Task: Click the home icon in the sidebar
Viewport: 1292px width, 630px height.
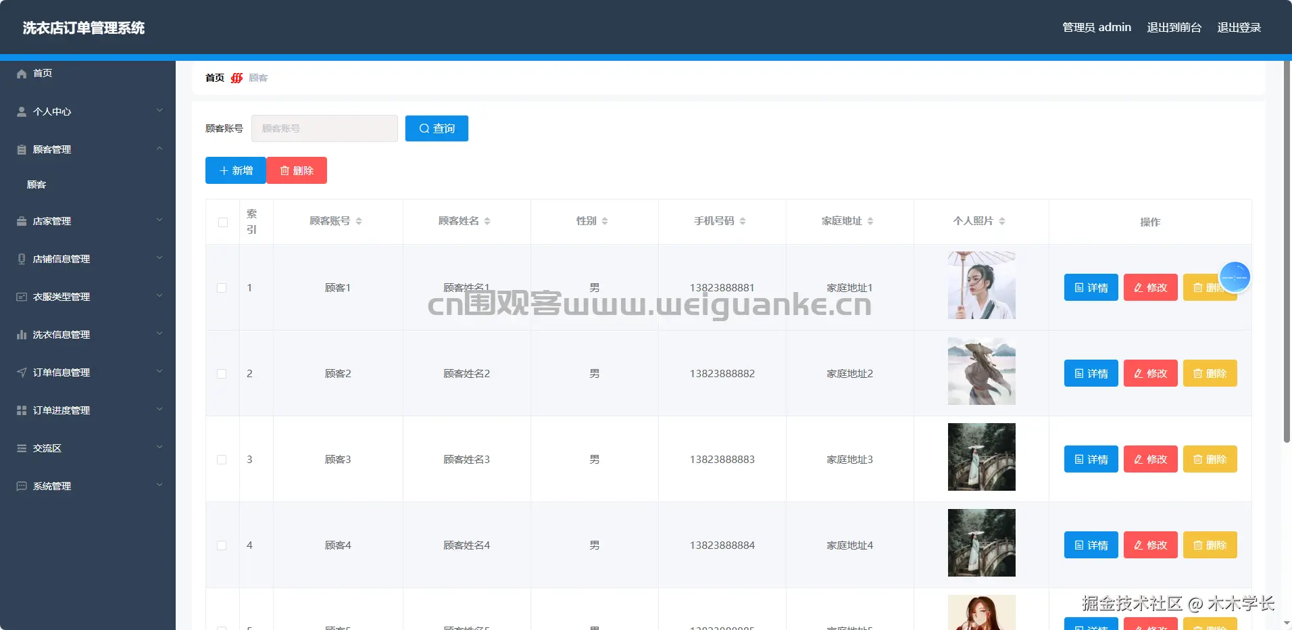Action: 22,74
